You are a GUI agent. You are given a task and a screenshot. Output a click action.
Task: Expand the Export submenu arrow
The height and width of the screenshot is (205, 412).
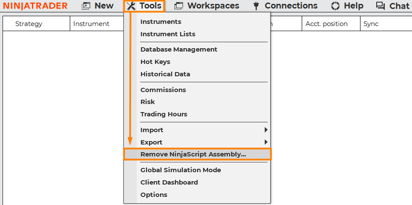[x=266, y=142]
